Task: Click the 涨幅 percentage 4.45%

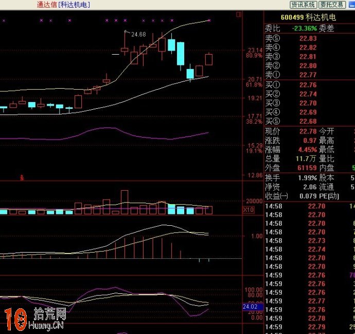Action: click(x=308, y=149)
